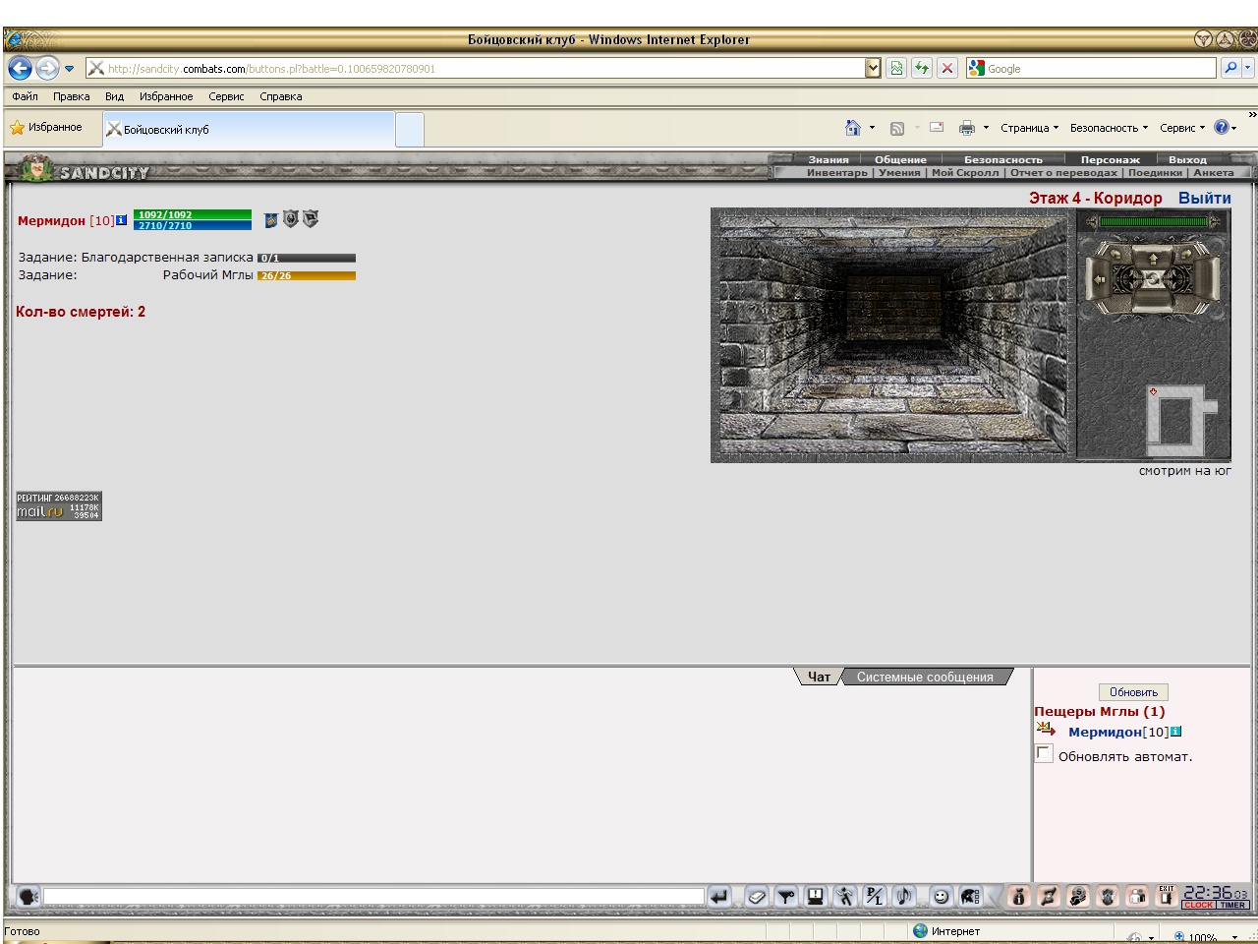Click the middle gray shield status icon
The image size is (1258, 944).
[290, 218]
